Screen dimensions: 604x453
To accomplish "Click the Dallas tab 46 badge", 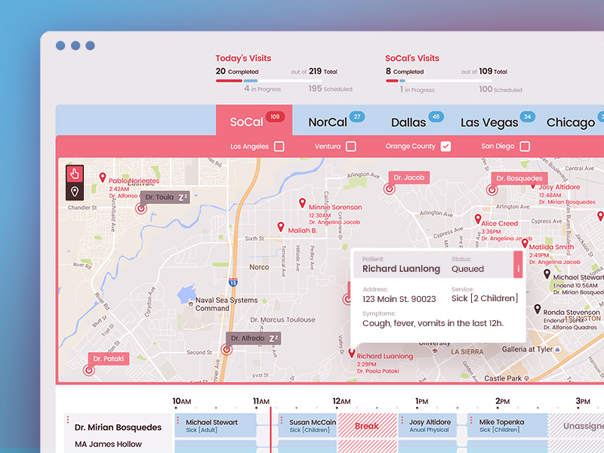I will 436,117.
